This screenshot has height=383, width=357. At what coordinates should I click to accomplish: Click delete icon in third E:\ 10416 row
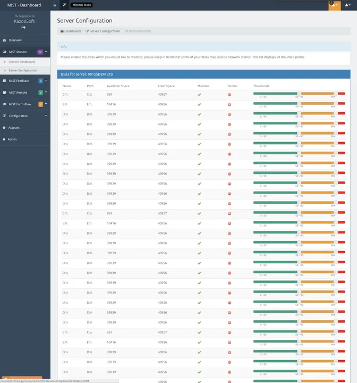(x=229, y=343)
